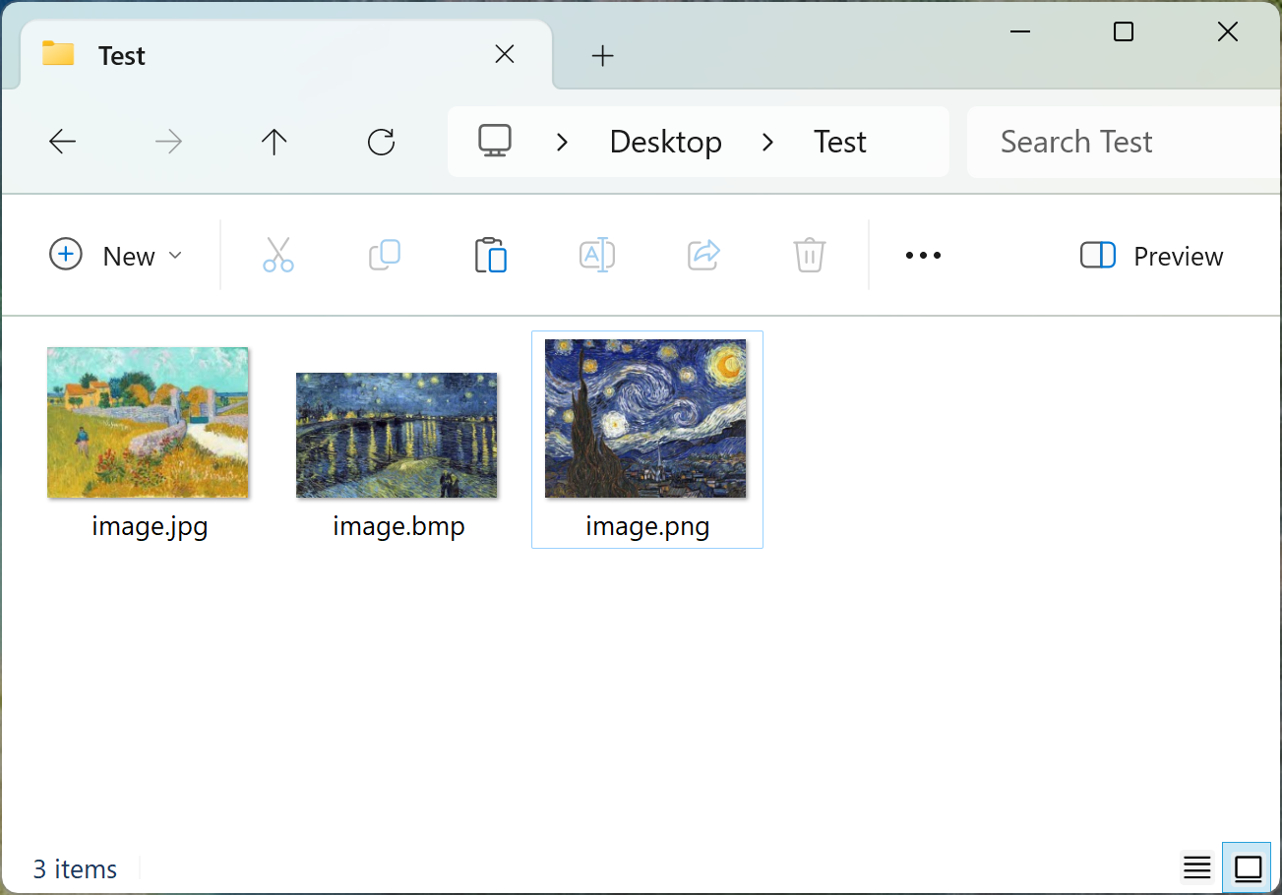The image size is (1282, 895).
Task: Toggle the Preview pane
Action: click(x=1151, y=256)
